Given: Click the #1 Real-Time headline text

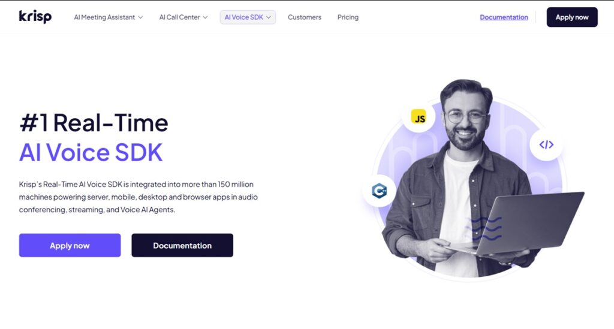Looking at the screenshot, I should pyautogui.click(x=94, y=122).
